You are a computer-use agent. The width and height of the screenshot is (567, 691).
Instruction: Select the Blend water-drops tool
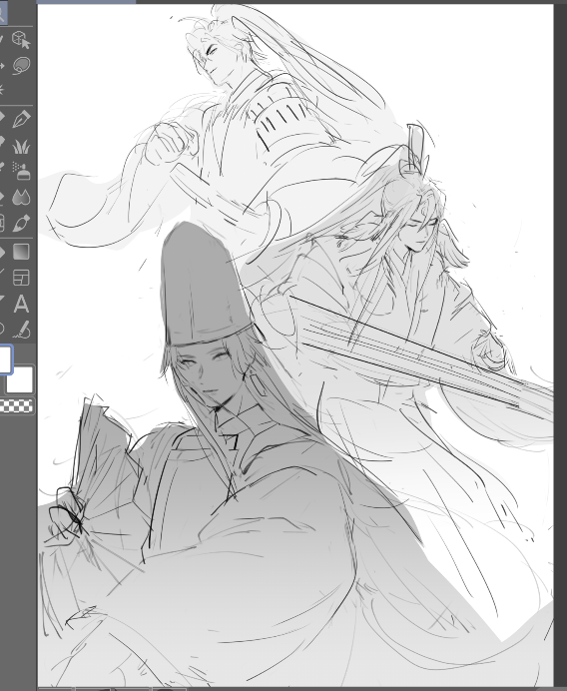(21, 197)
